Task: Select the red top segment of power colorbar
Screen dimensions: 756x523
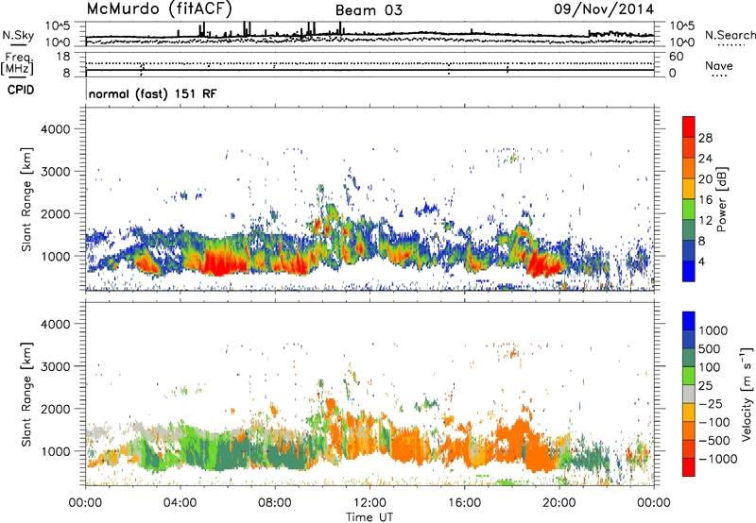Action: [x=689, y=127]
